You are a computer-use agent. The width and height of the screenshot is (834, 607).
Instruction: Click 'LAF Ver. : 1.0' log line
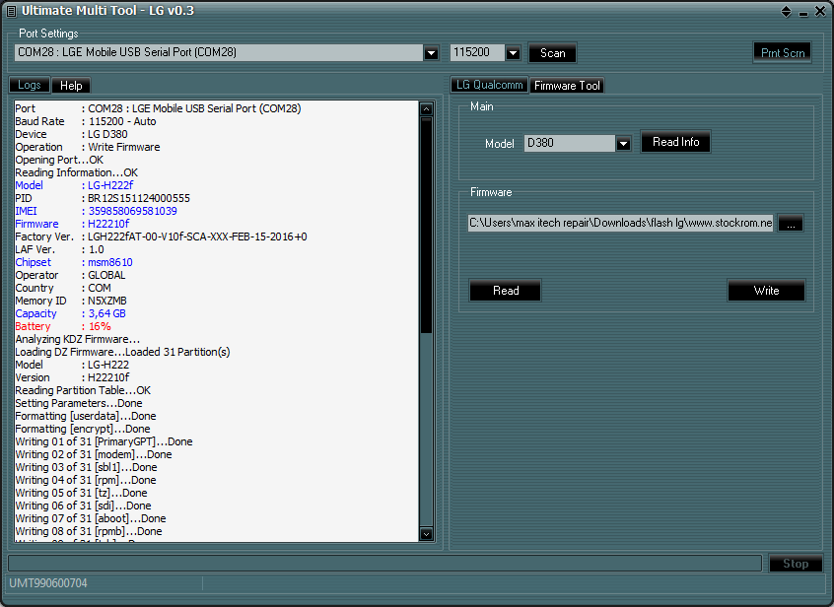[x=59, y=250]
